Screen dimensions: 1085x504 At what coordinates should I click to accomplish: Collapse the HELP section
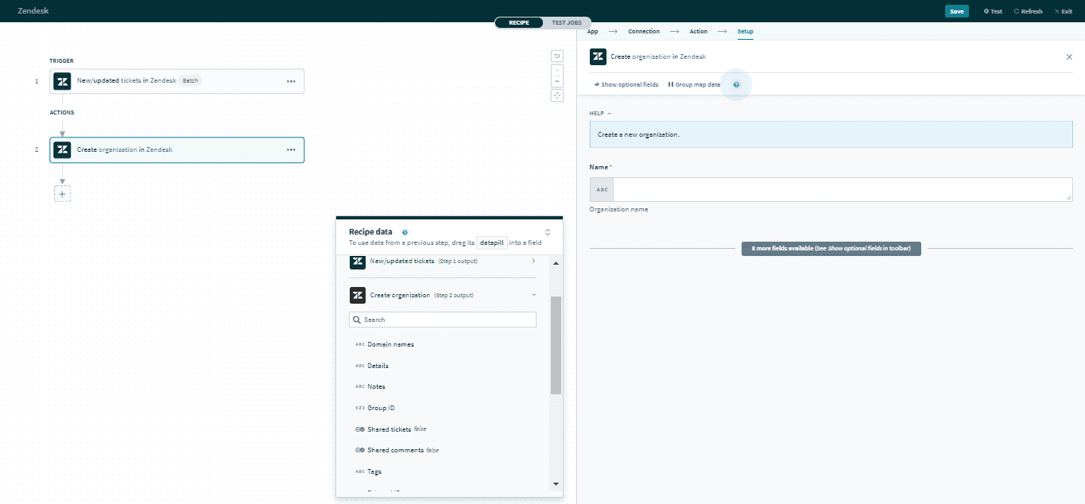[x=608, y=113]
